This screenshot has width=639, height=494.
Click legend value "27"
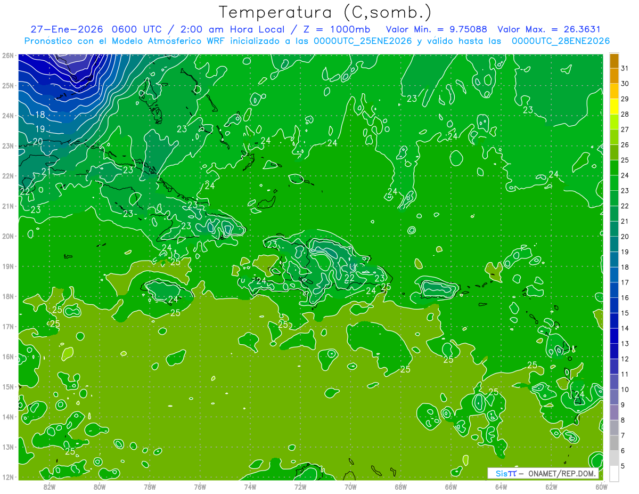(x=625, y=129)
